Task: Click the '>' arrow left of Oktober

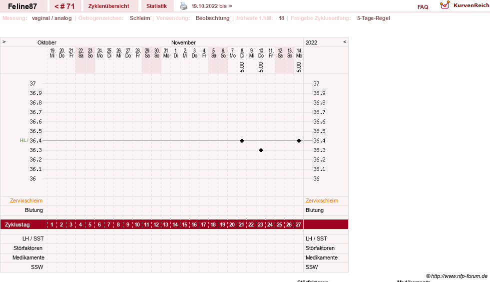Action: pyautogui.click(x=4, y=41)
